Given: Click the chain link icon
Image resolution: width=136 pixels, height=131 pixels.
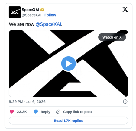Looking at the screenshot, I should coord(58,112).
